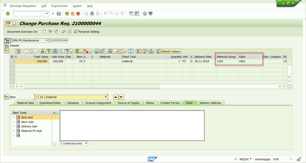Click the blue info icon in the grid toolbar
This screenshot has height=163, width=306.
tap(130, 51)
